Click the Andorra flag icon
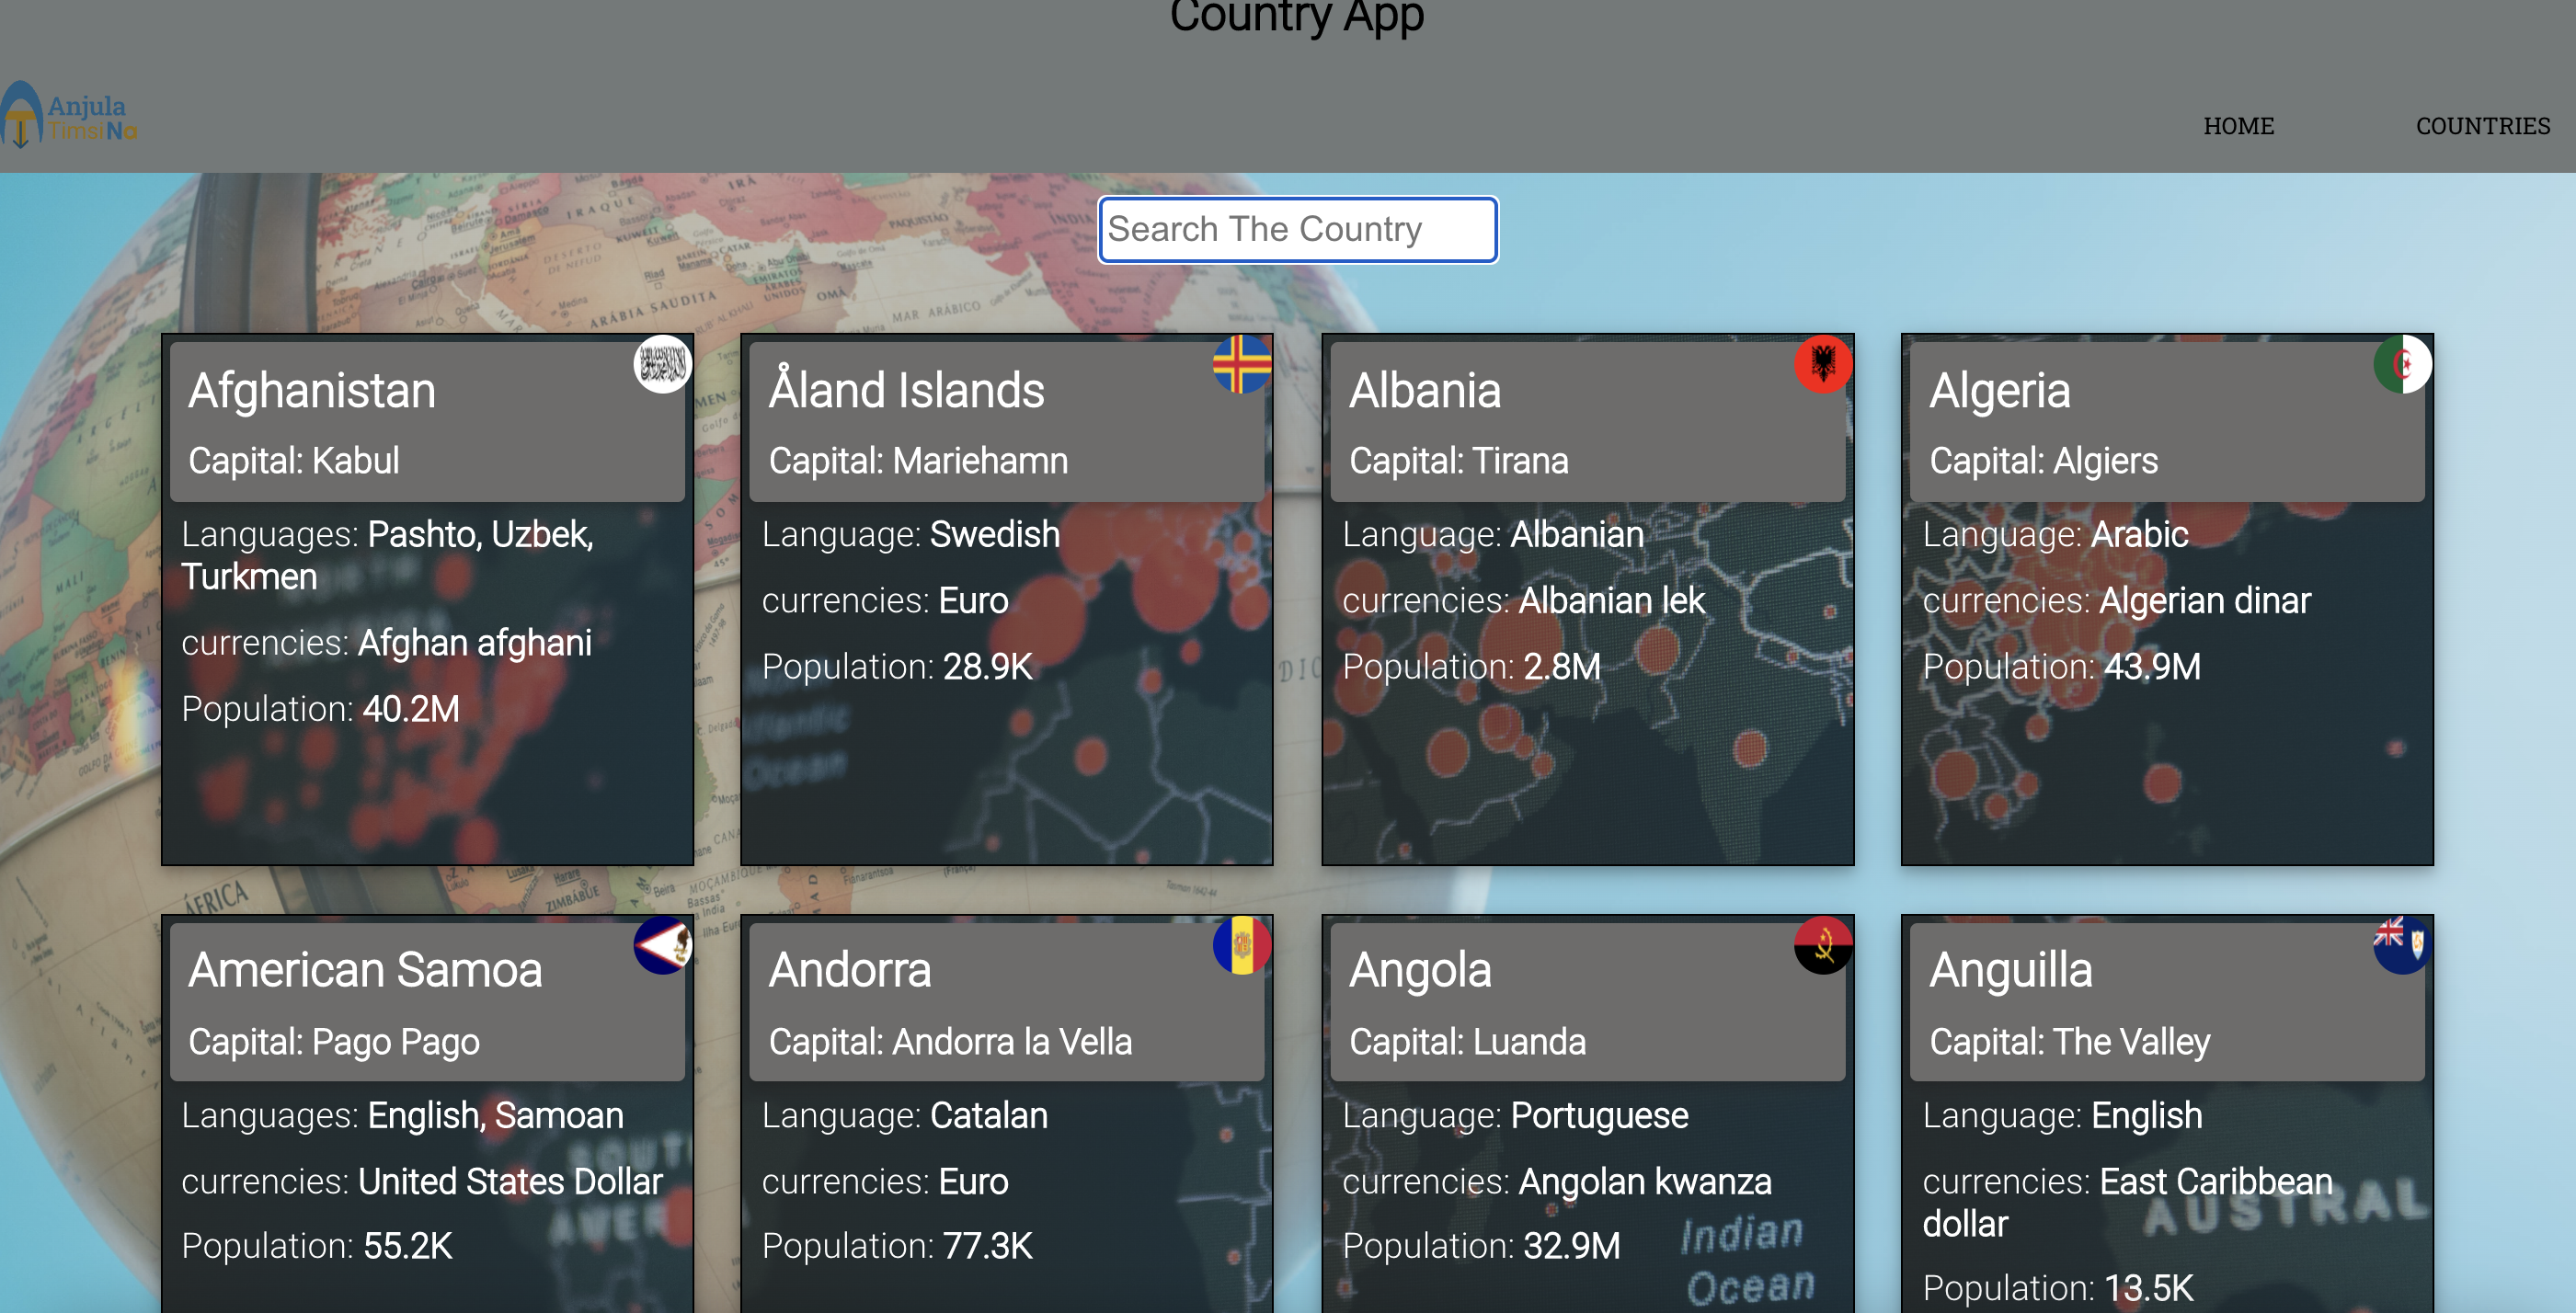2576x1313 pixels. point(1242,944)
